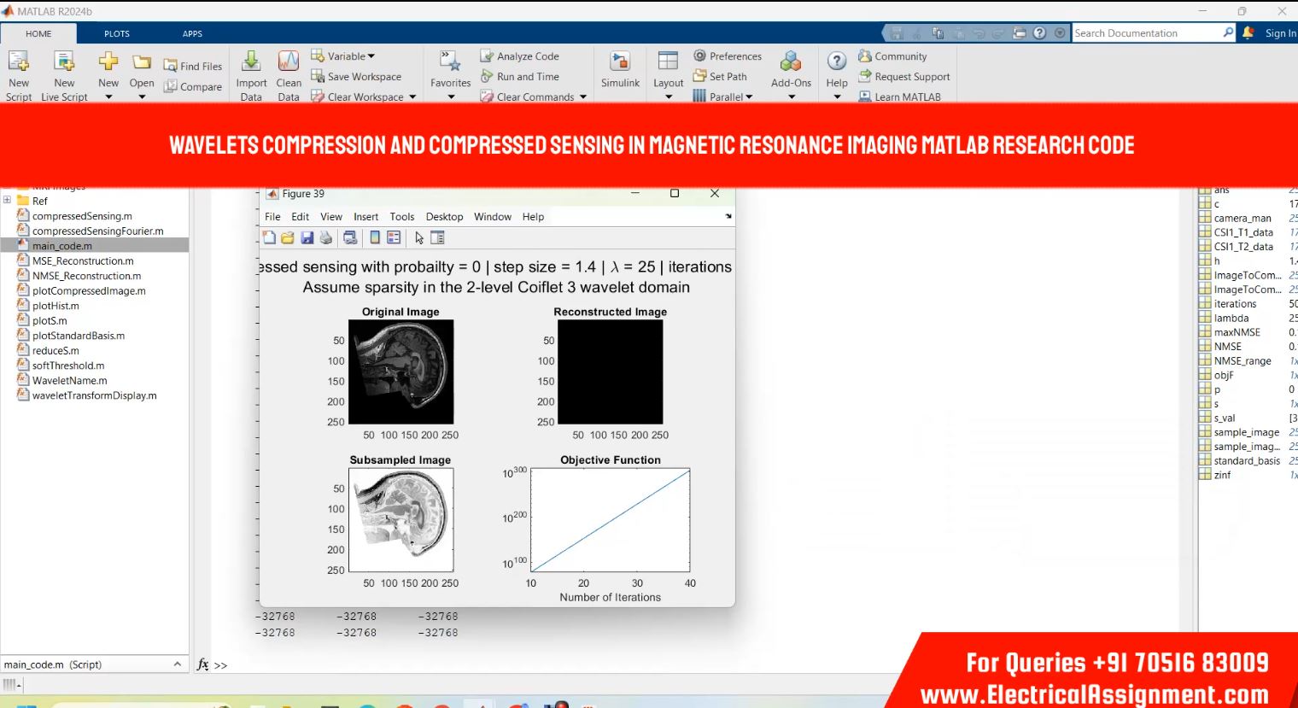Expand the Open dropdown arrow

(x=142, y=97)
